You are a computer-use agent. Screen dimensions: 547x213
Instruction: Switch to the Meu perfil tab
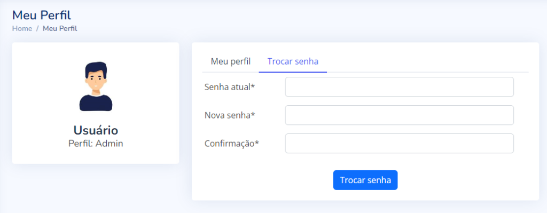click(231, 61)
